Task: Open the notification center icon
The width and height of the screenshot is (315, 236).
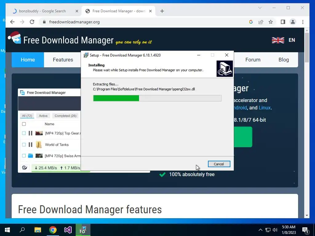Action: click(305, 230)
